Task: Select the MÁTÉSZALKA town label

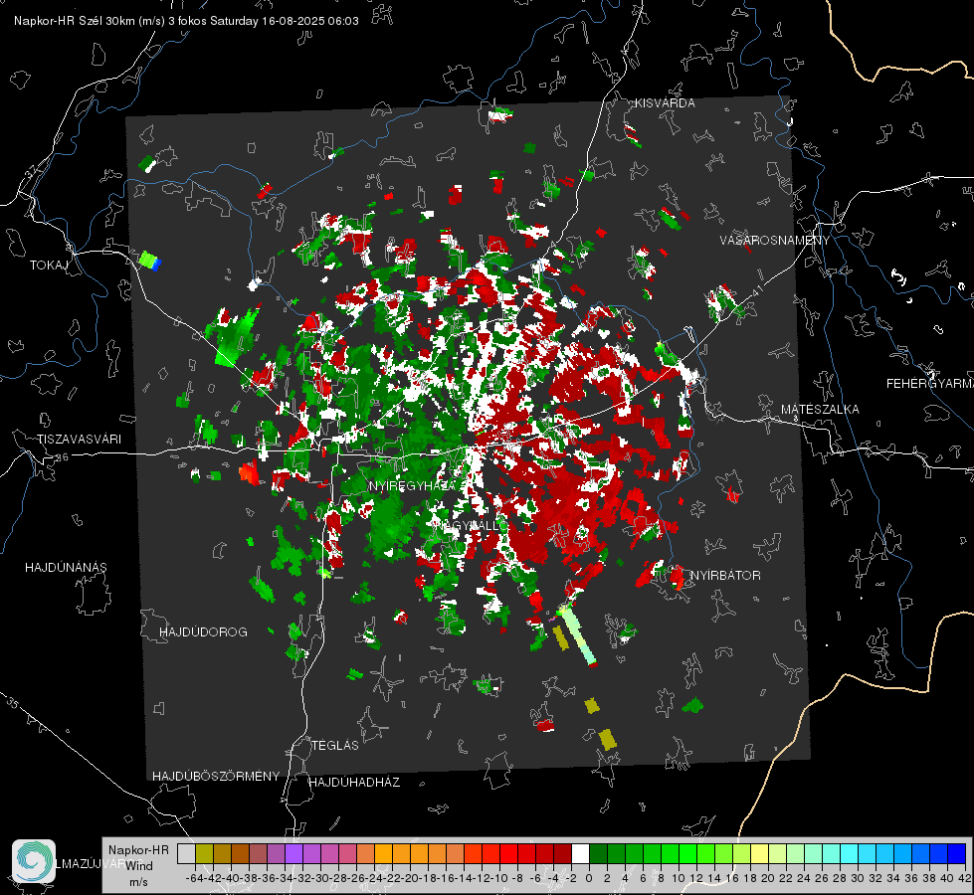Action: pyautogui.click(x=820, y=410)
